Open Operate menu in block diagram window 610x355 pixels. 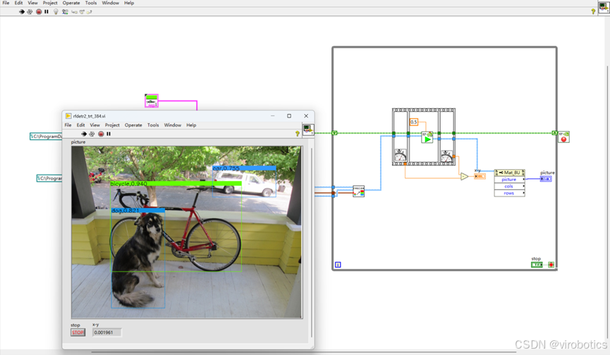pos(71,3)
